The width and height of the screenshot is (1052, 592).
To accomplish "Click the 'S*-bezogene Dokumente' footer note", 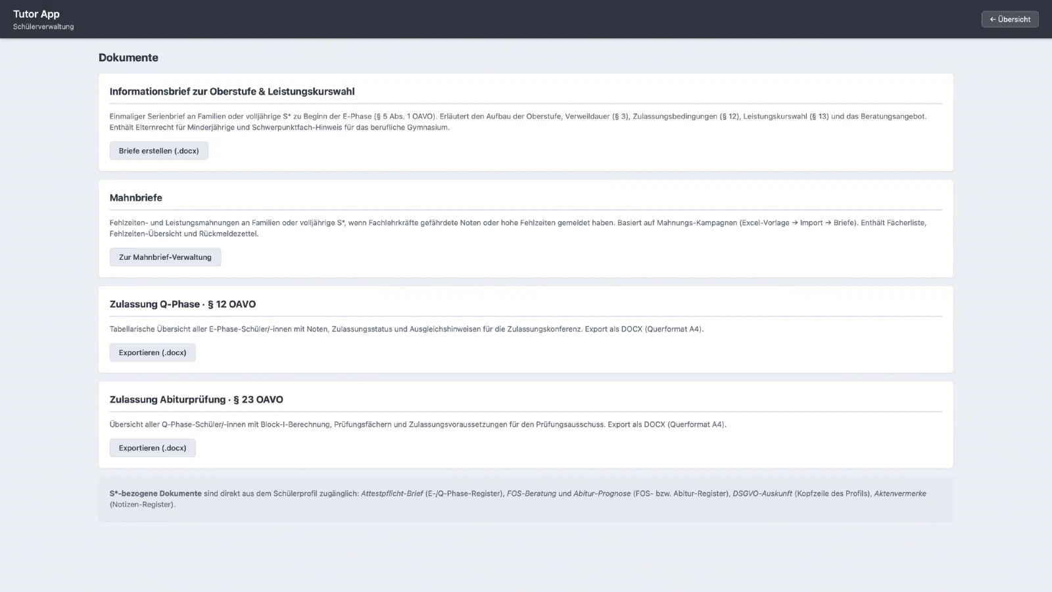I will tap(525, 499).
